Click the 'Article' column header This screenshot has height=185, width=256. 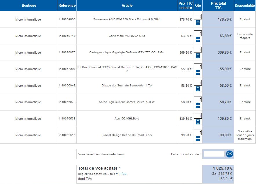click(127, 6)
